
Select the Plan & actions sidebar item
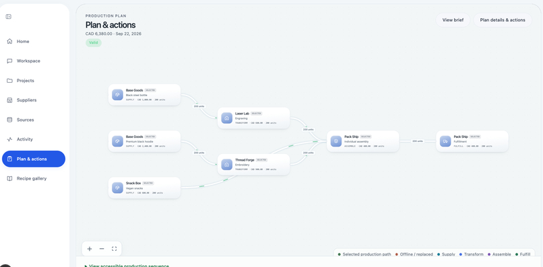(x=34, y=159)
